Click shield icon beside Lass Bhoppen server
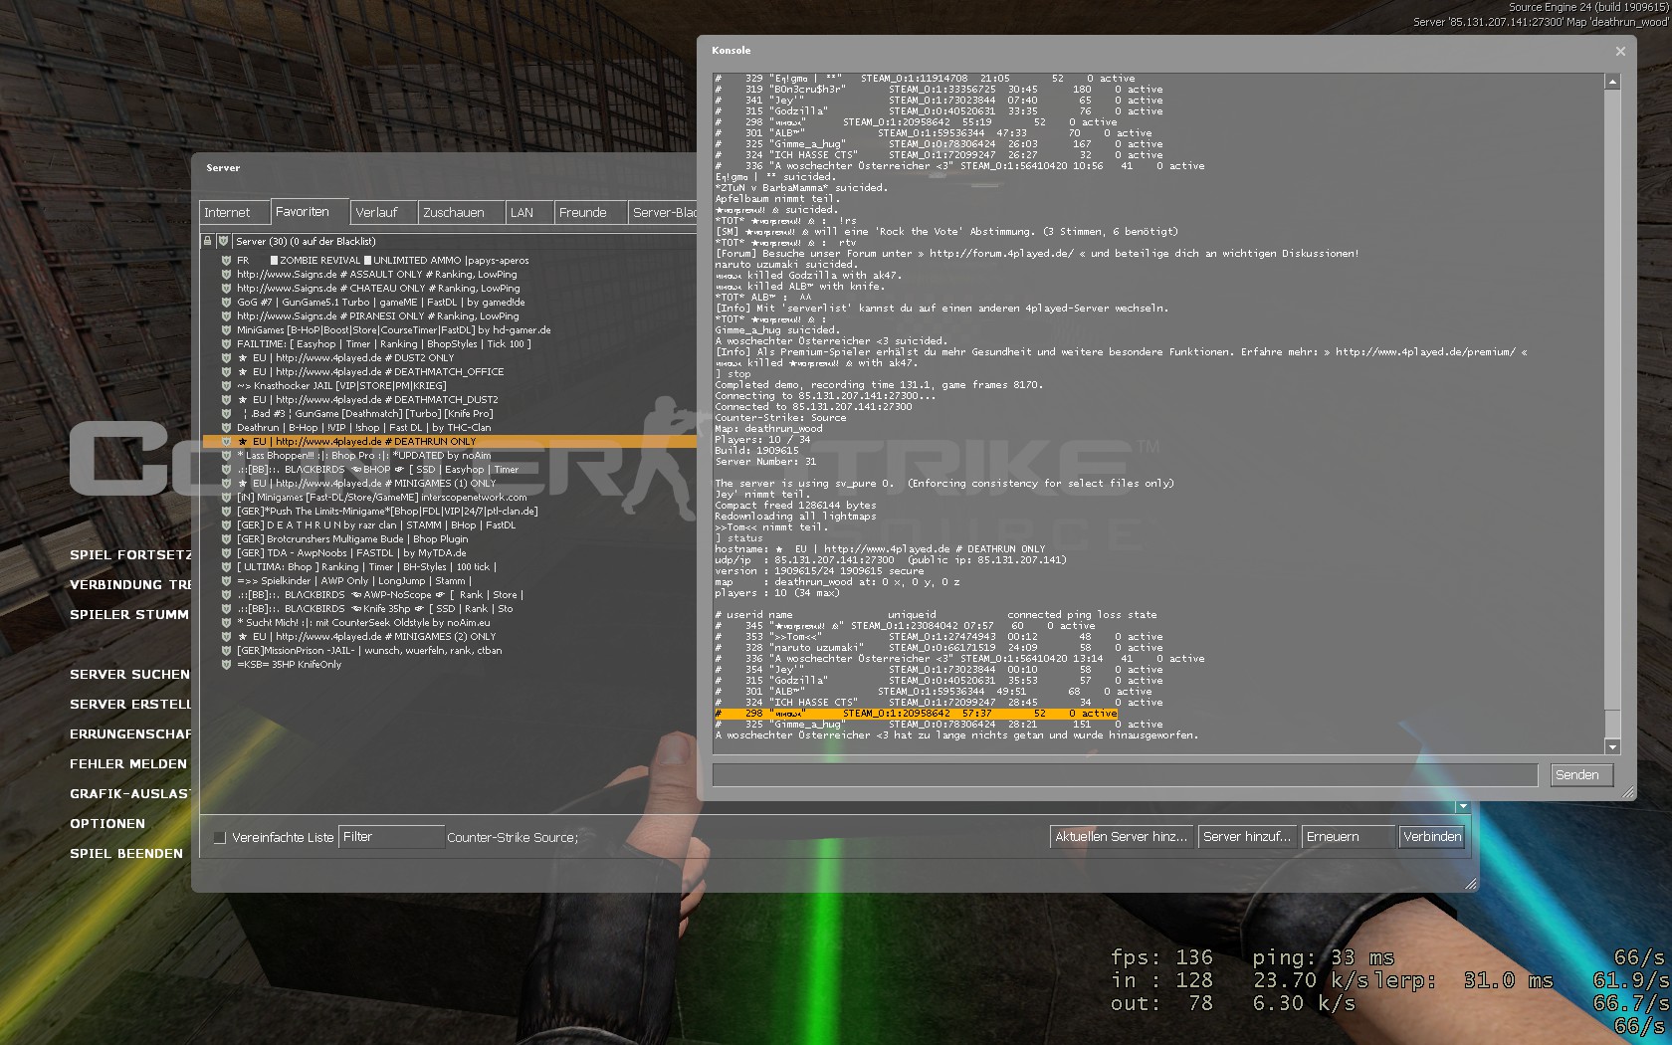The image size is (1672, 1045). (226, 455)
